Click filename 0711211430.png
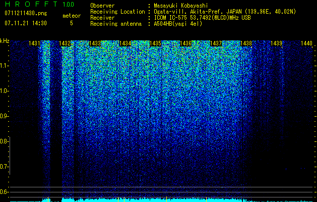 click(x=26, y=14)
